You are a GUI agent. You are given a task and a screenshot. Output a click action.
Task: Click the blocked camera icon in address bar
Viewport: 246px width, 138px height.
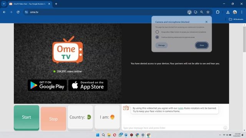pyautogui.click(x=189, y=12)
